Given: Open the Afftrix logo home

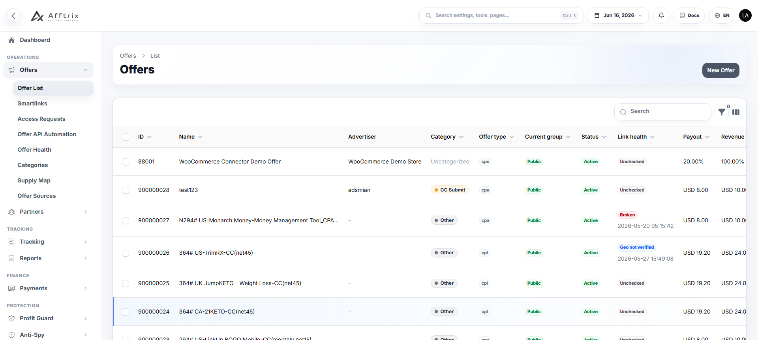Looking at the screenshot, I should (x=55, y=16).
